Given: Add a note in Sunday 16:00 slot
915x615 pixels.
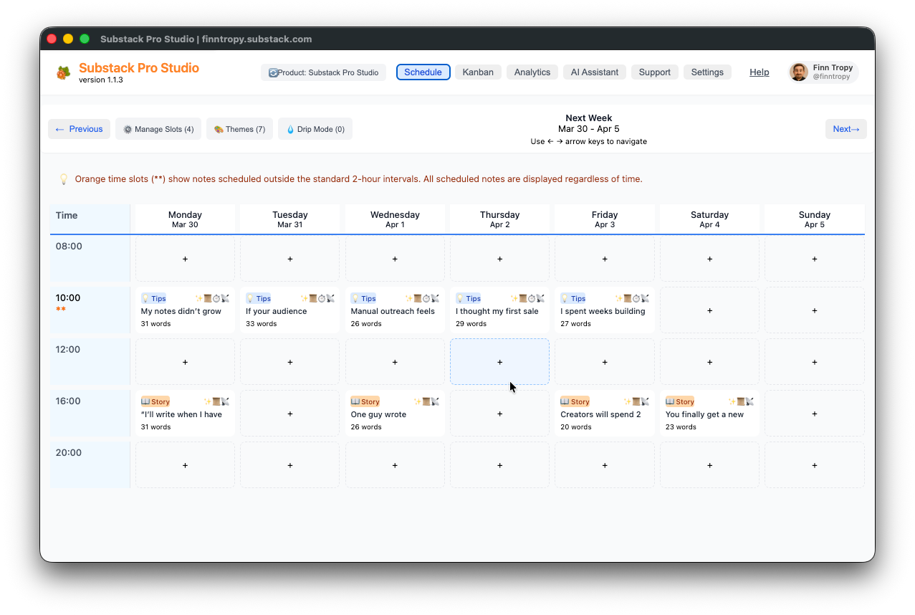Looking at the screenshot, I should [815, 414].
